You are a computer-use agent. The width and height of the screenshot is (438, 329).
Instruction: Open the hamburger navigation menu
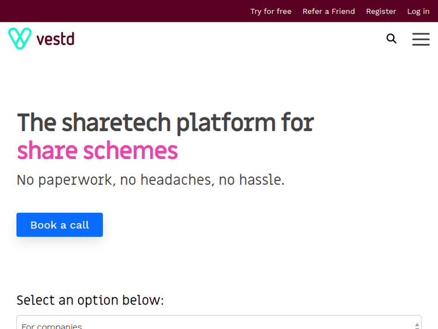pyautogui.click(x=420, y=39)
